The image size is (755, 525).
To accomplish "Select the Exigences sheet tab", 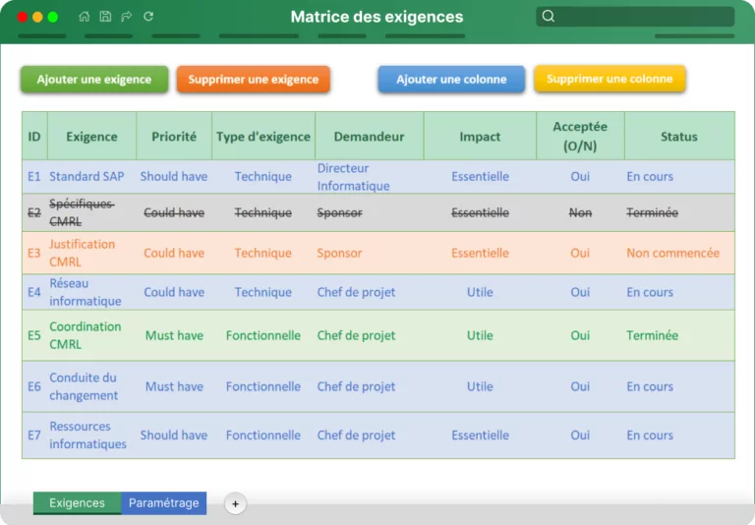I will point(77,502).
